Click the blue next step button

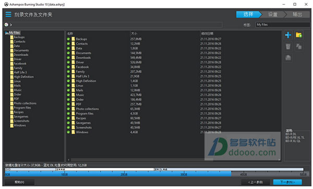287,182
